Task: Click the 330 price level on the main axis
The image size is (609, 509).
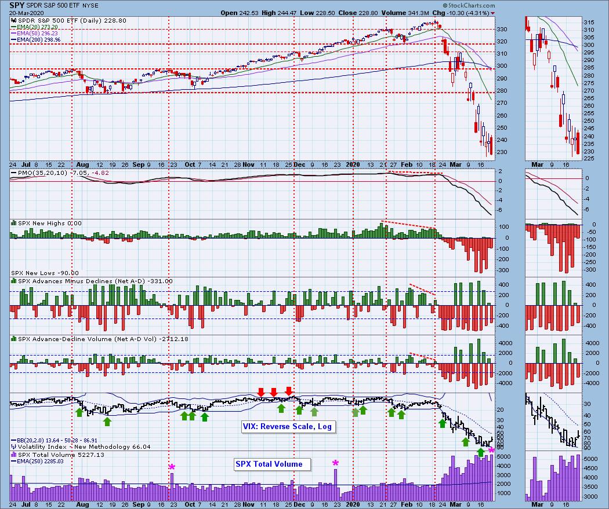Action: (x=502, y=29)
